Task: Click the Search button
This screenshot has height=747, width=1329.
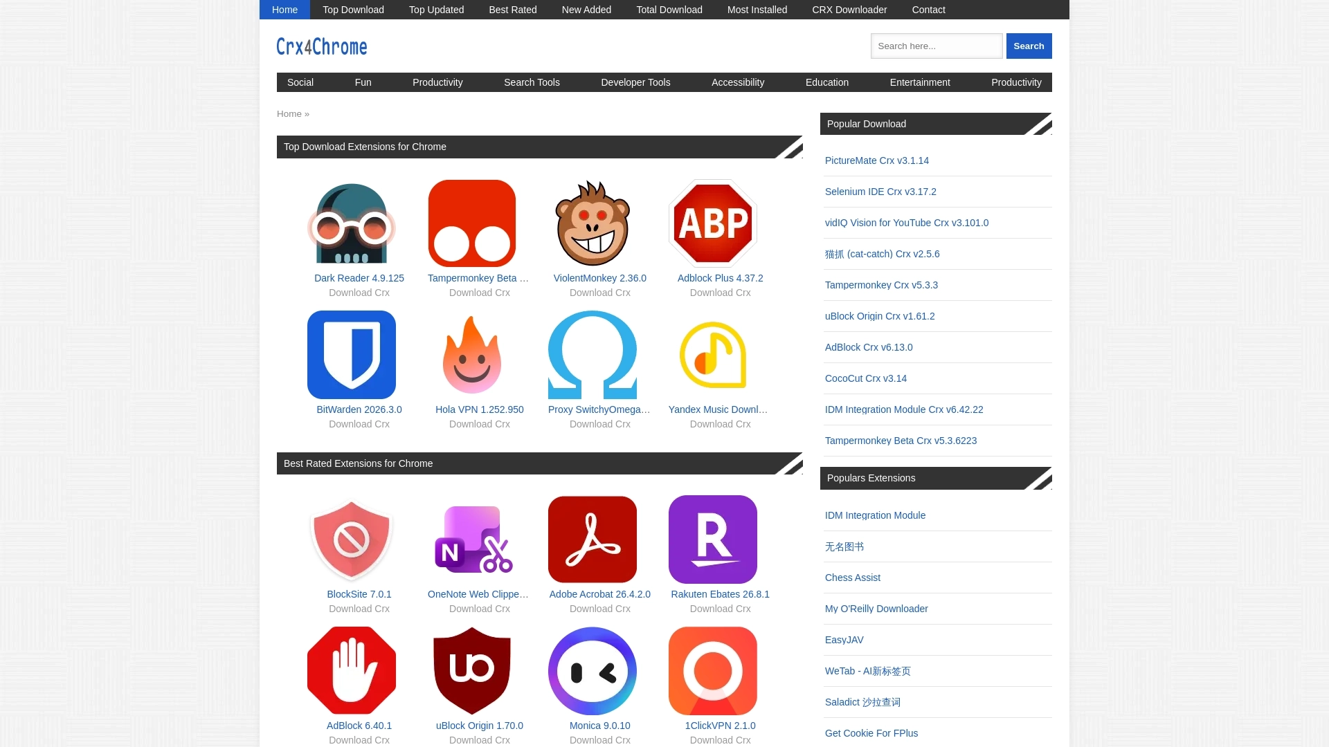Action: point(1029,46)
